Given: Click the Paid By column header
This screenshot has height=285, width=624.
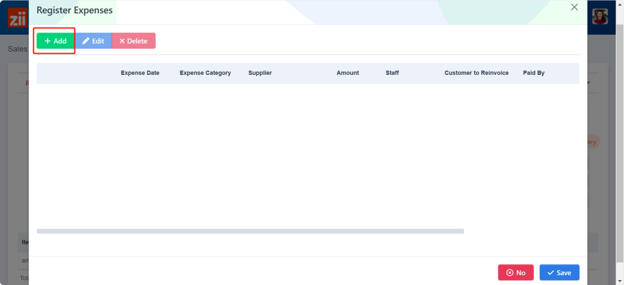Looking at the screenshot, I should (x=533, y=73).
